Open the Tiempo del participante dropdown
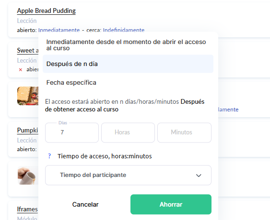Image resolution: width=270 pixels, height=220 pixels. tap(128, 175)
